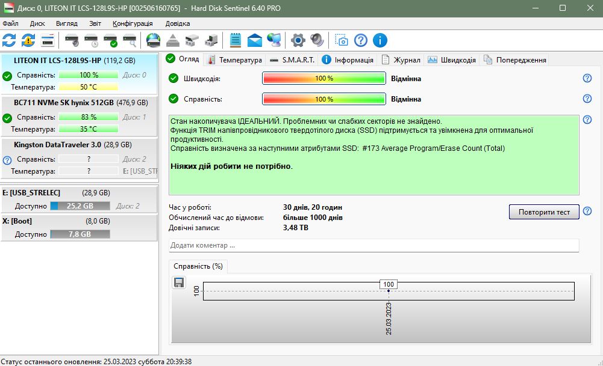The height and width of the screenshot is (366, 603).
Task: Click the disk with clock icon
Action: (92, 40)
